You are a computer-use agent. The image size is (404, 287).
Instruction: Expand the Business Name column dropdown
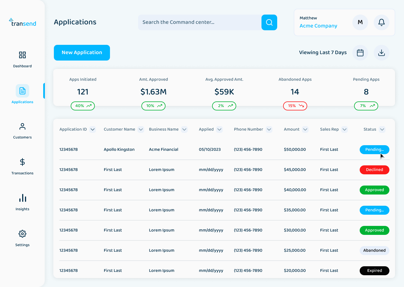pyautogui.click(x=184, y=129)
